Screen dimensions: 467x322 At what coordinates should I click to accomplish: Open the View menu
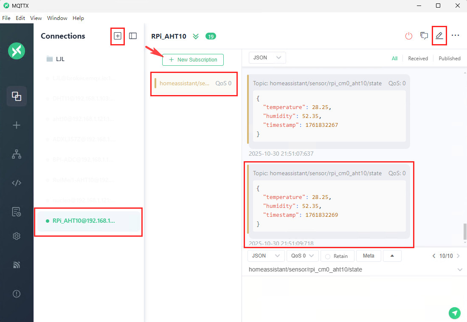click(x=36, y=18)
